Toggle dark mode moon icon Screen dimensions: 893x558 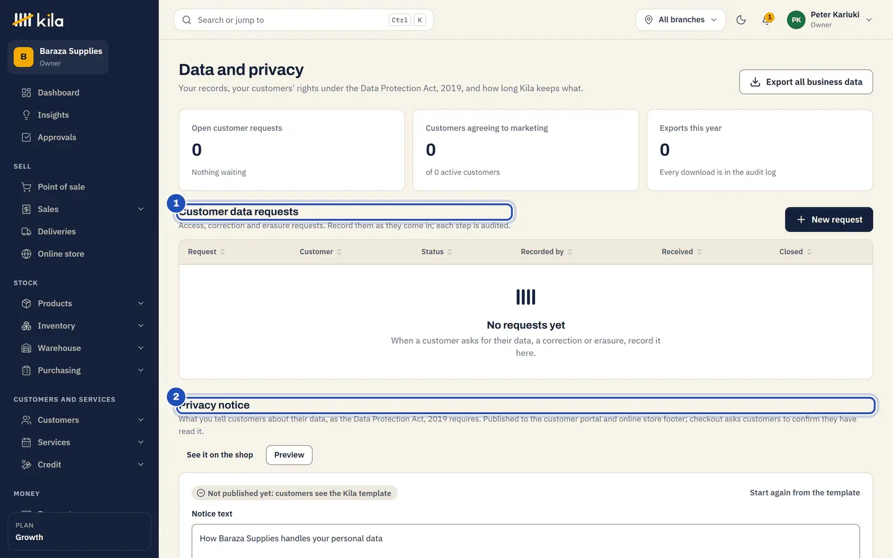(740, 20)
